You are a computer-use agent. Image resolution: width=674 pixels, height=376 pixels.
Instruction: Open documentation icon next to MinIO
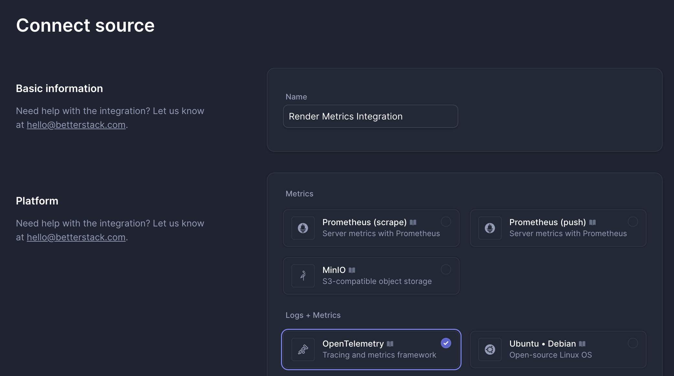point(352,270)
